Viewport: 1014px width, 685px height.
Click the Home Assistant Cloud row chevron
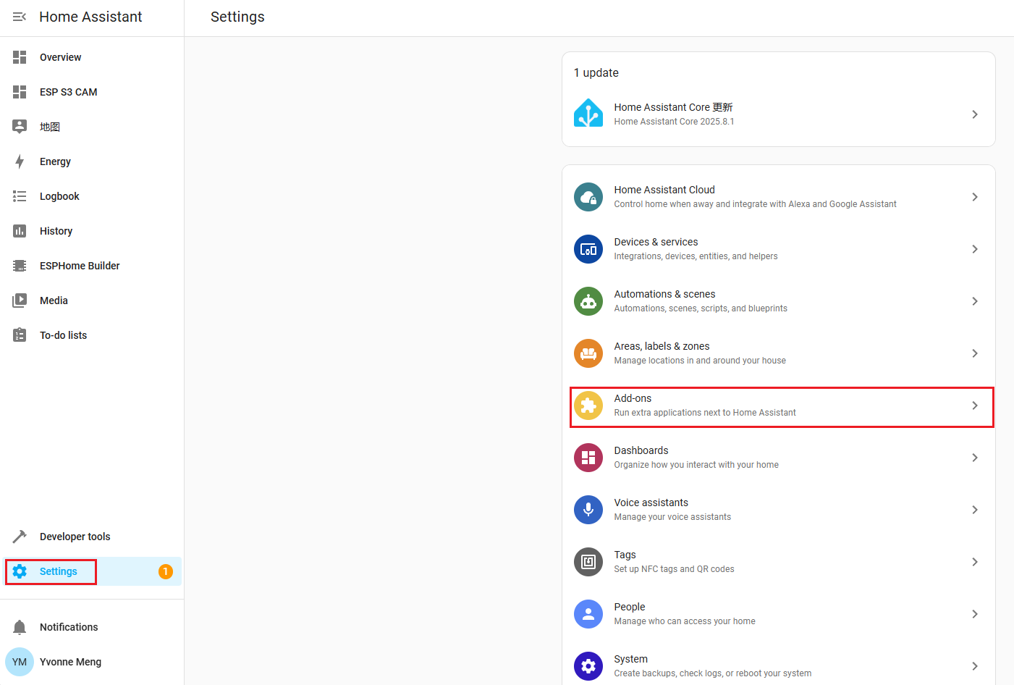[975, 197]
